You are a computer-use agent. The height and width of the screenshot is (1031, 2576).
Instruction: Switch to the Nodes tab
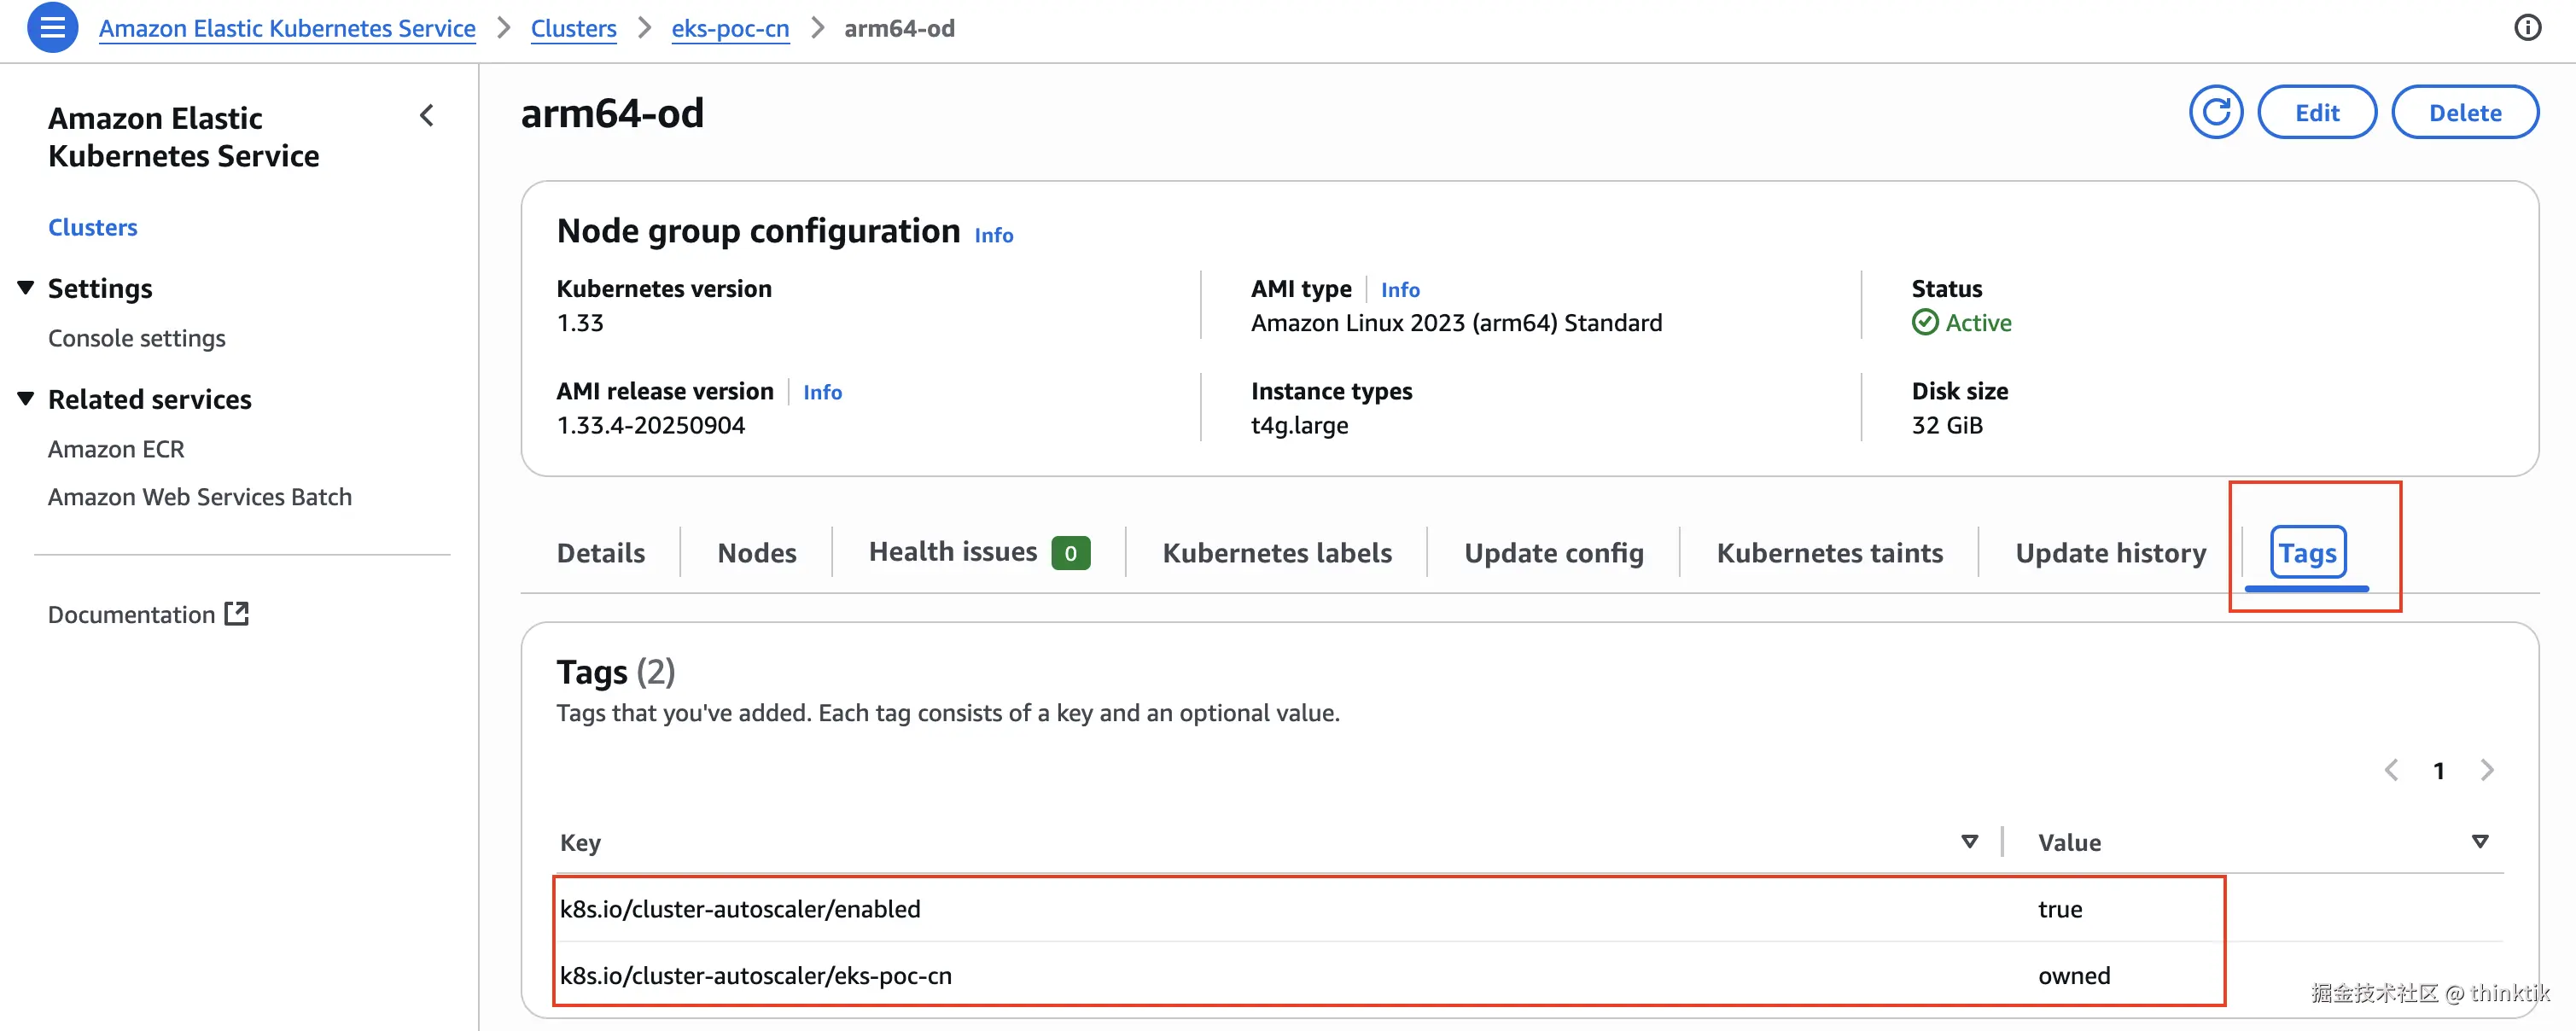tap(757, 553)
